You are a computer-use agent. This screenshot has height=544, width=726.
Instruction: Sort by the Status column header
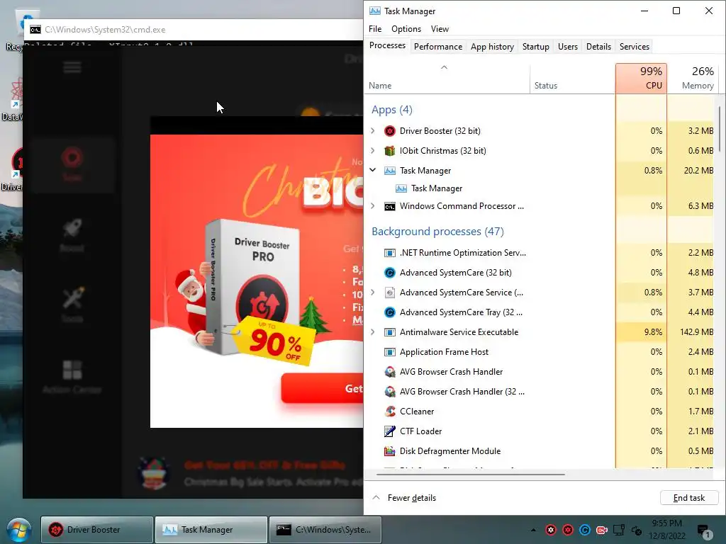pos(572,79)
